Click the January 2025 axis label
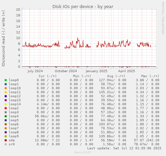This screenshot has height=156, width=166. (97, 71)
